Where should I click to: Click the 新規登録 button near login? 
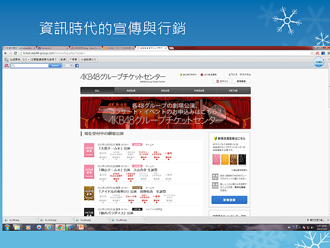click(241, 81)
